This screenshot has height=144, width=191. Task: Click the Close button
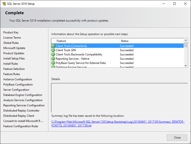[x=177, y=138]
